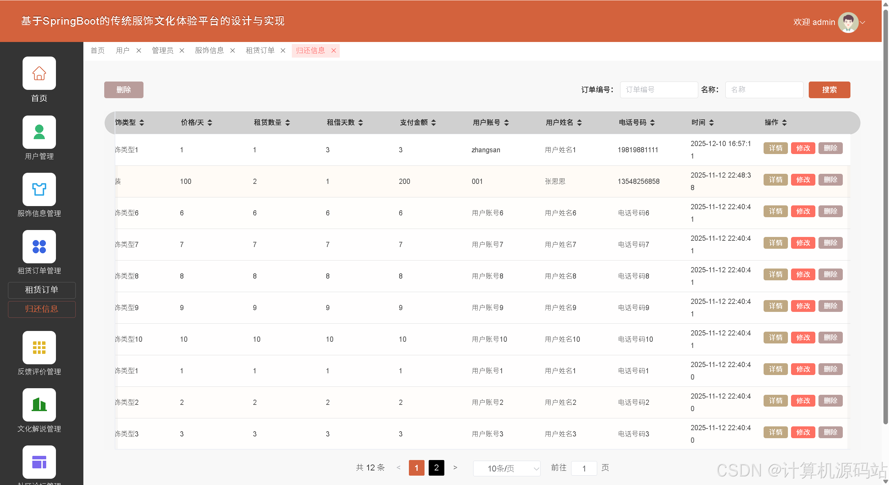Sort table by 用户账号 column

coord(507,122)
